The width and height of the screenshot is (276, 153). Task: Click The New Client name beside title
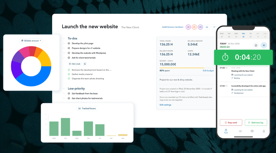point(130,28)
